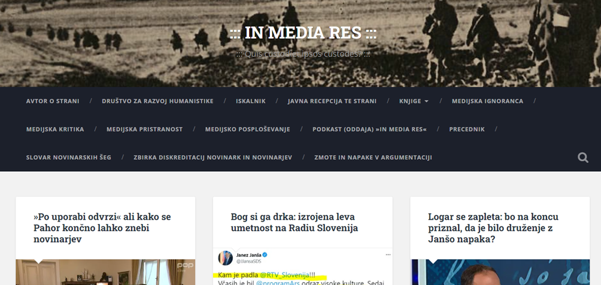Open the site search magnifier icon
601x285 pixels.
(583, 157)
